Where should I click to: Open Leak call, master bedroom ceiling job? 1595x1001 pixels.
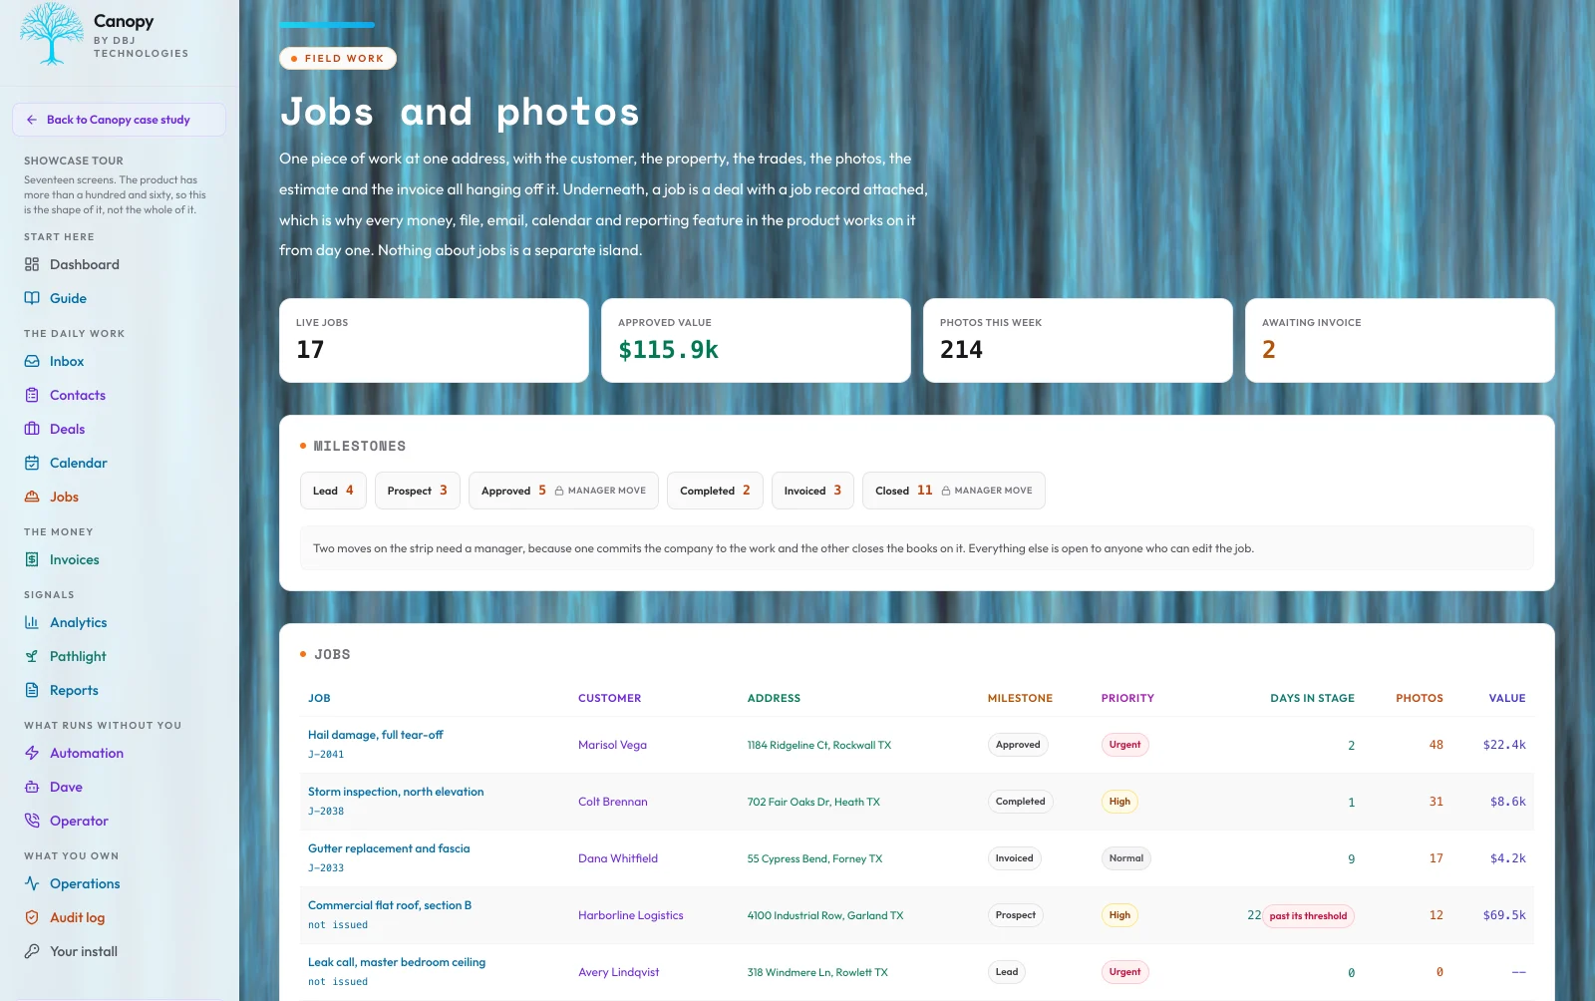coord(397,962)
